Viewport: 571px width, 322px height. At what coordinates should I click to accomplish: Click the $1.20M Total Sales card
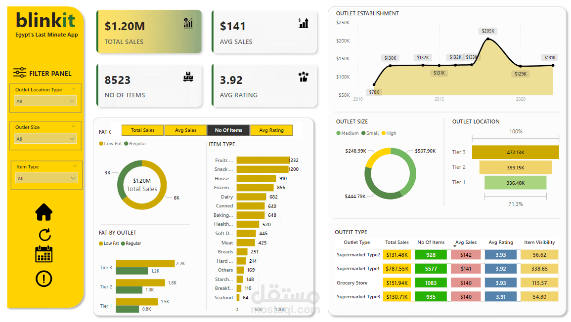tap(149, 32)
